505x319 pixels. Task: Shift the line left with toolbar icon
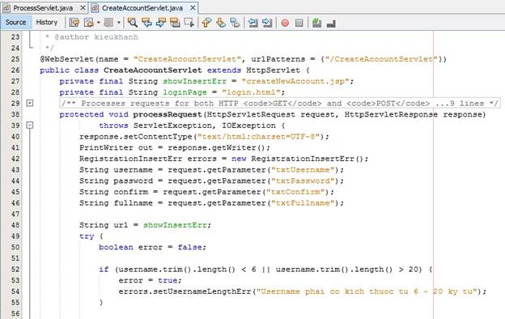253,22
